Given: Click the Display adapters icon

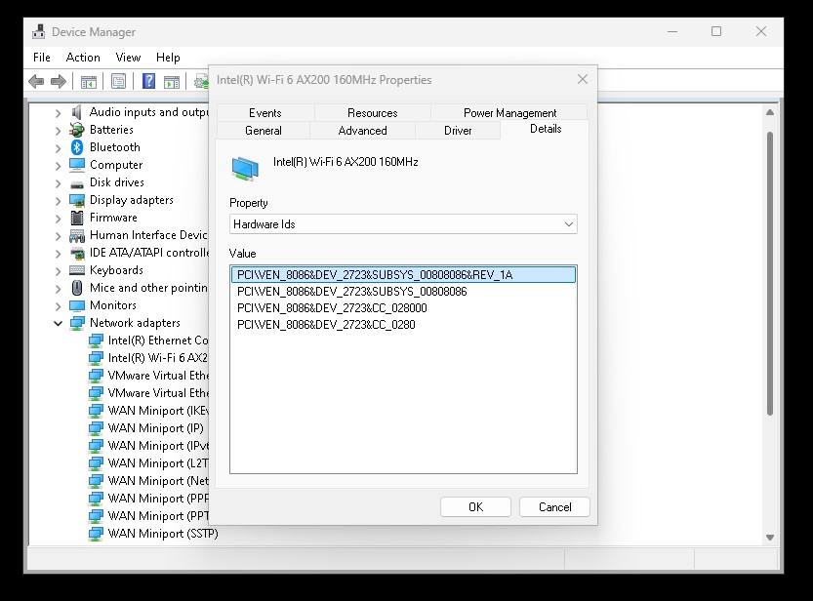Looking at the screenshot, I should click(x=77, y=201).
